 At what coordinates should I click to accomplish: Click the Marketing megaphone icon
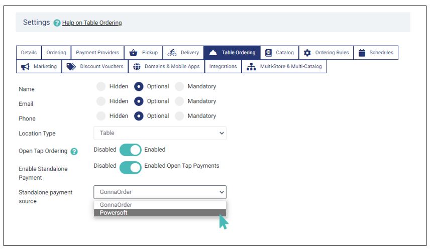25,66
